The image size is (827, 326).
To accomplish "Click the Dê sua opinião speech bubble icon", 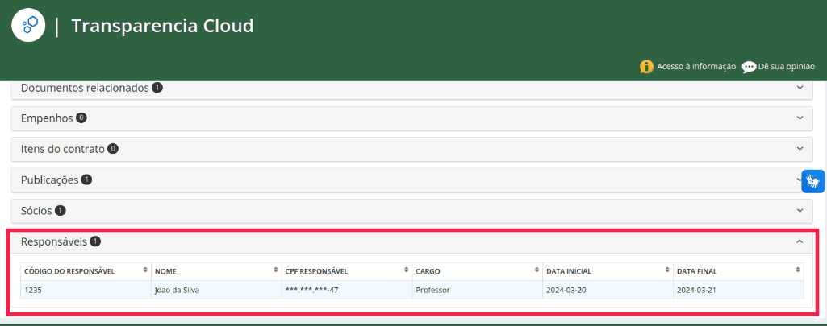I will point(749,67).
